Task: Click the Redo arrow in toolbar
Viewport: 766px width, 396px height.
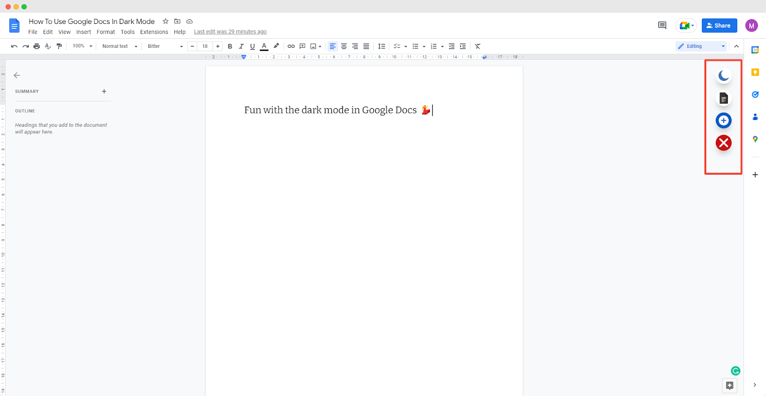Action: click(25, 46)
